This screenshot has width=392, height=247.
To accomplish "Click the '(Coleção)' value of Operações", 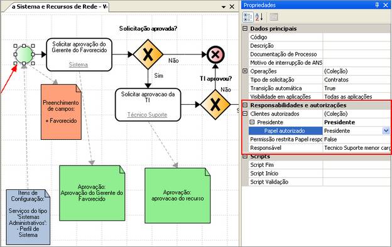I will coord(335,71).
